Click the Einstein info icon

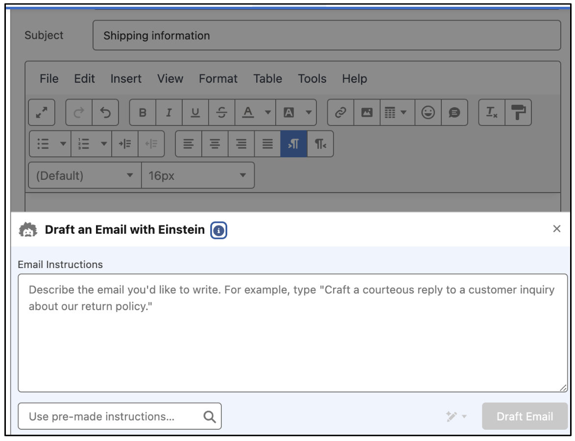click(x=218, y=230)
